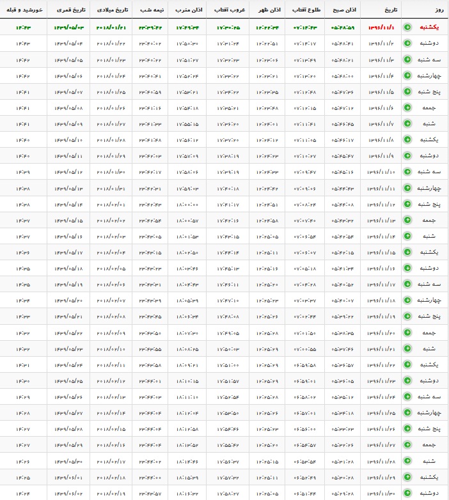Click the روز column header
The image size is (449, 500).
pyautogui.click(x=439, y=10)
